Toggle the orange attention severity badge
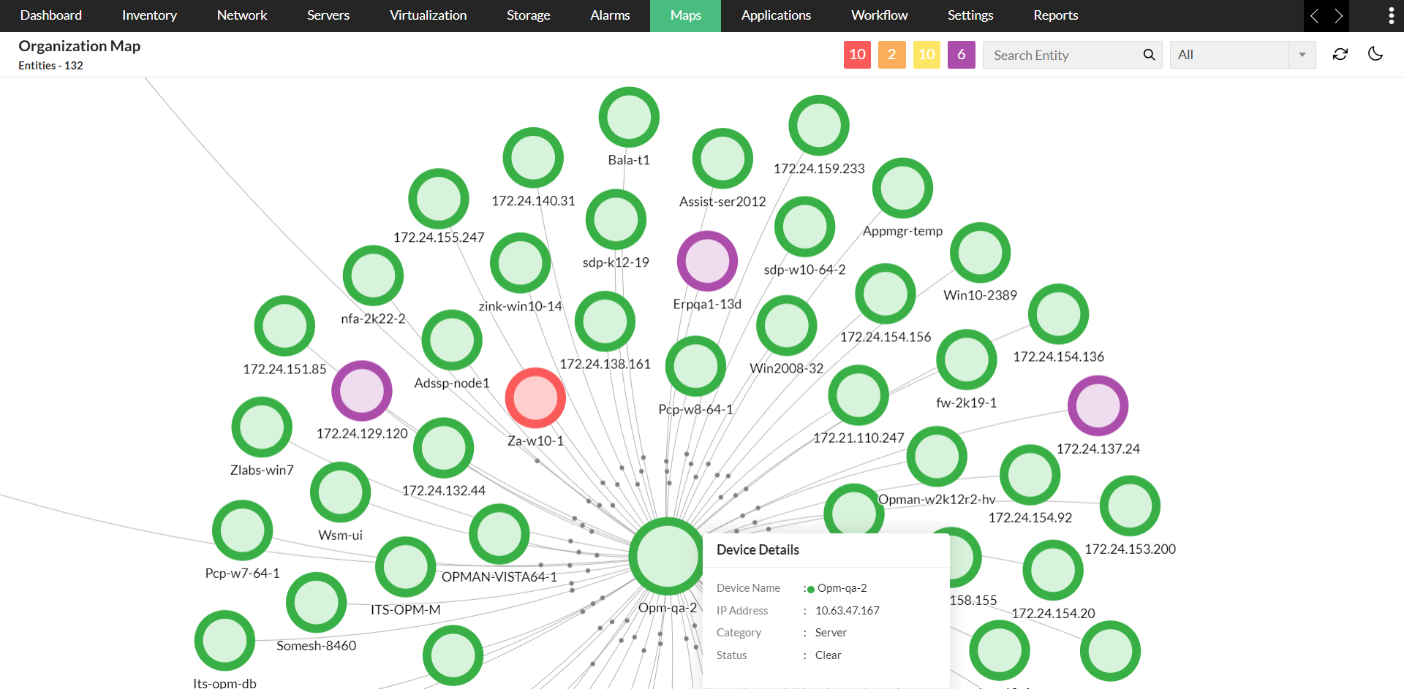Viewport: 1404px width, 689px height. (x=891, y=54)
